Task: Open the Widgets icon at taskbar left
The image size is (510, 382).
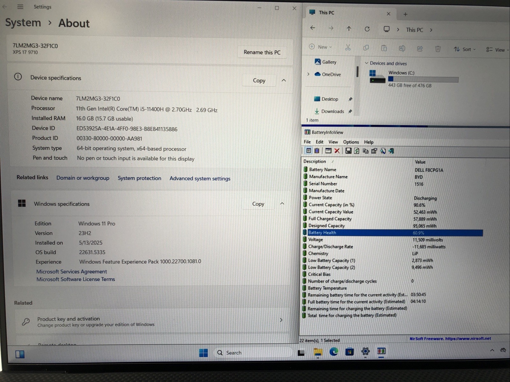Action: (20, 354)
